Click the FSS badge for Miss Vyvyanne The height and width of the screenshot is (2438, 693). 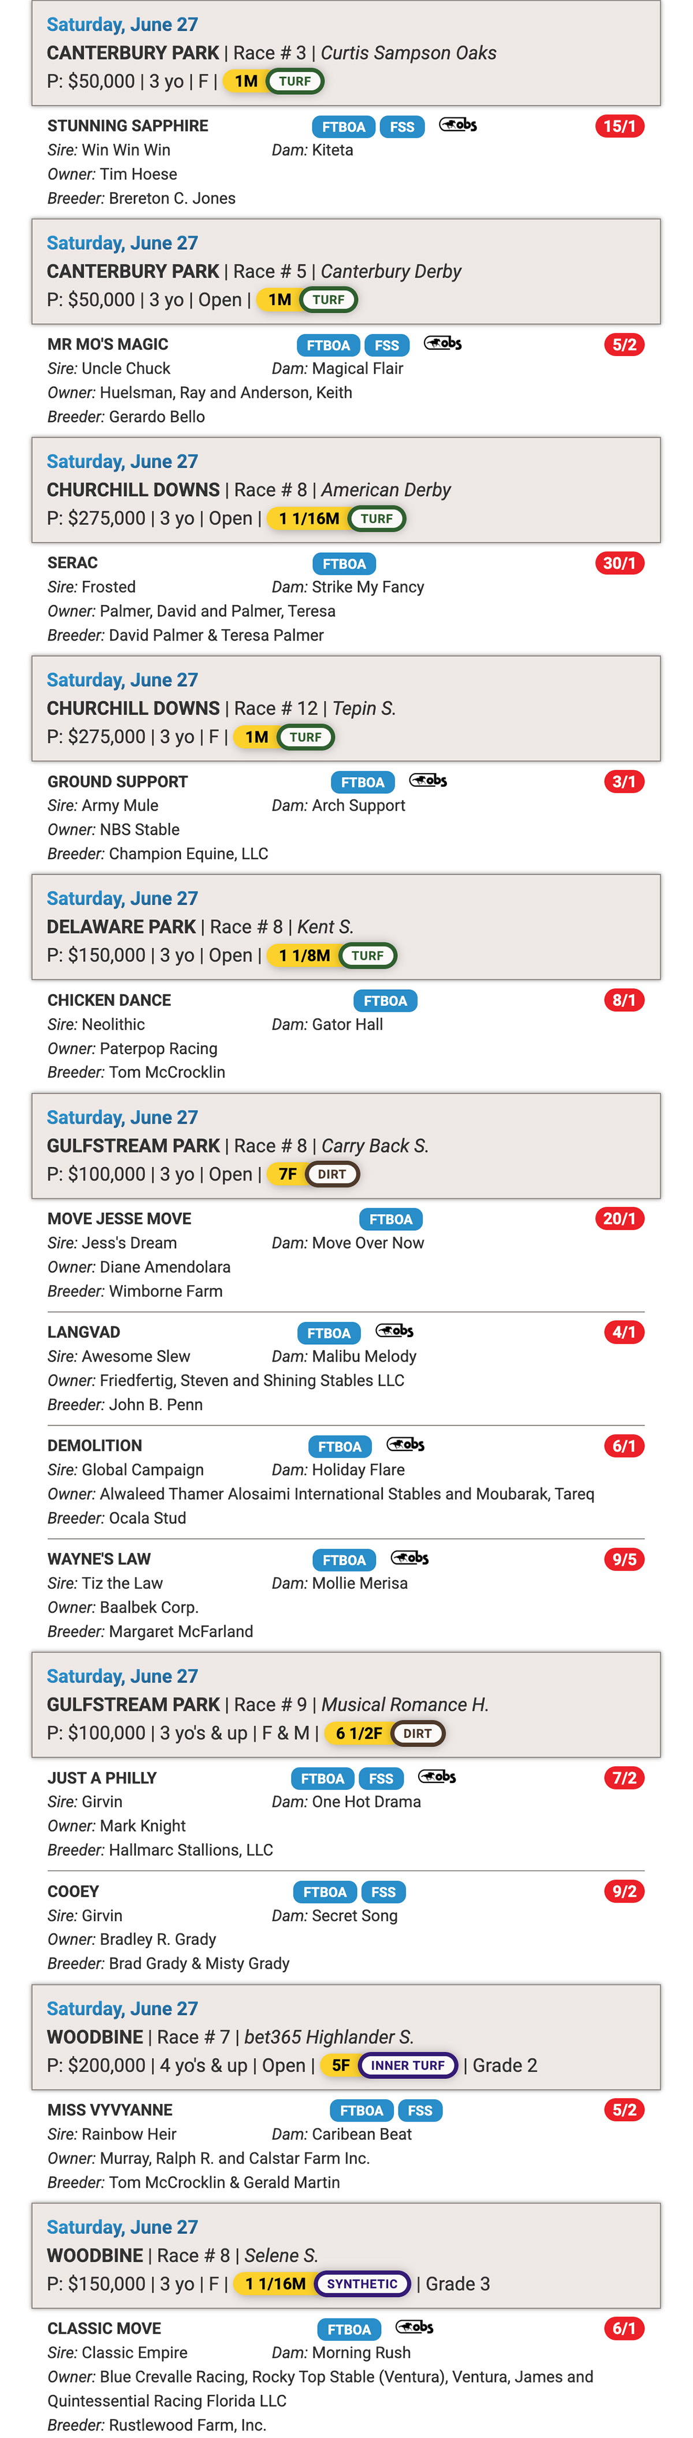pos(421,2111)
